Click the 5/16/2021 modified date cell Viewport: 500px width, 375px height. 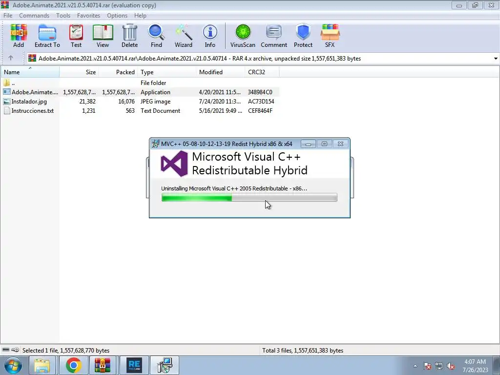(220, 111)
